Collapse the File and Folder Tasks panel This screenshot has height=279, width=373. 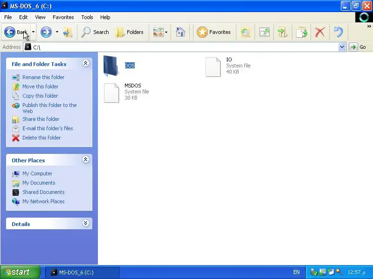pos(86,63)
